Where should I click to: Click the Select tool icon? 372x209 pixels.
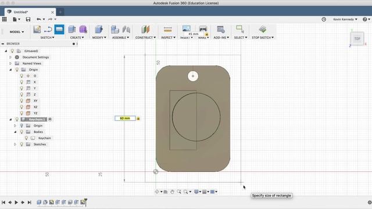click(240, 30)
